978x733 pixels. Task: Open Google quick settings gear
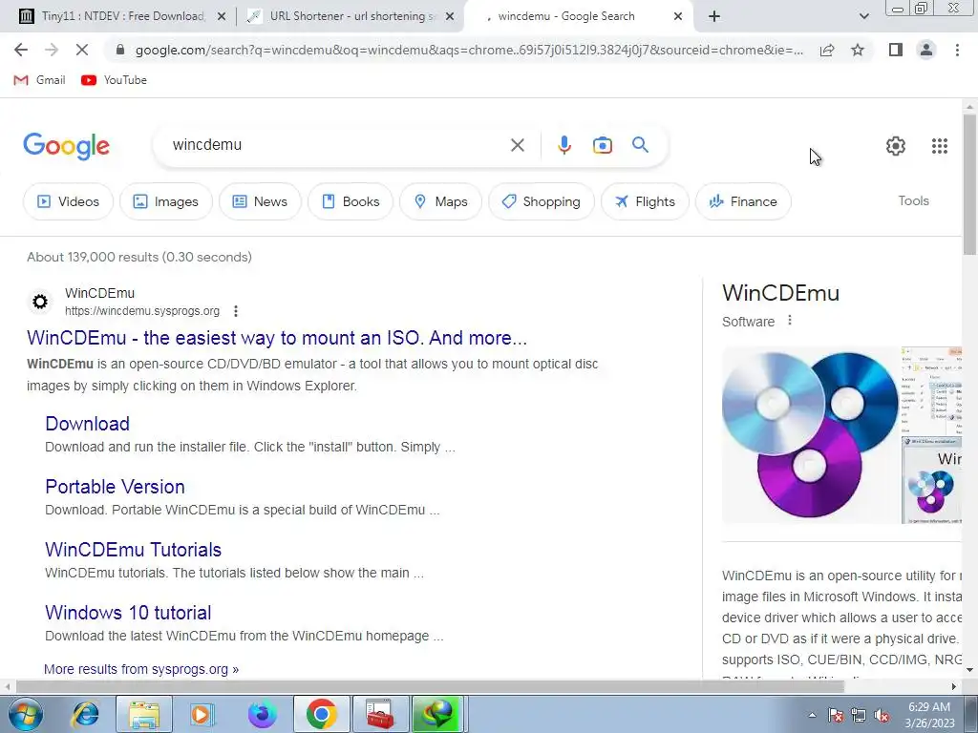896,146
